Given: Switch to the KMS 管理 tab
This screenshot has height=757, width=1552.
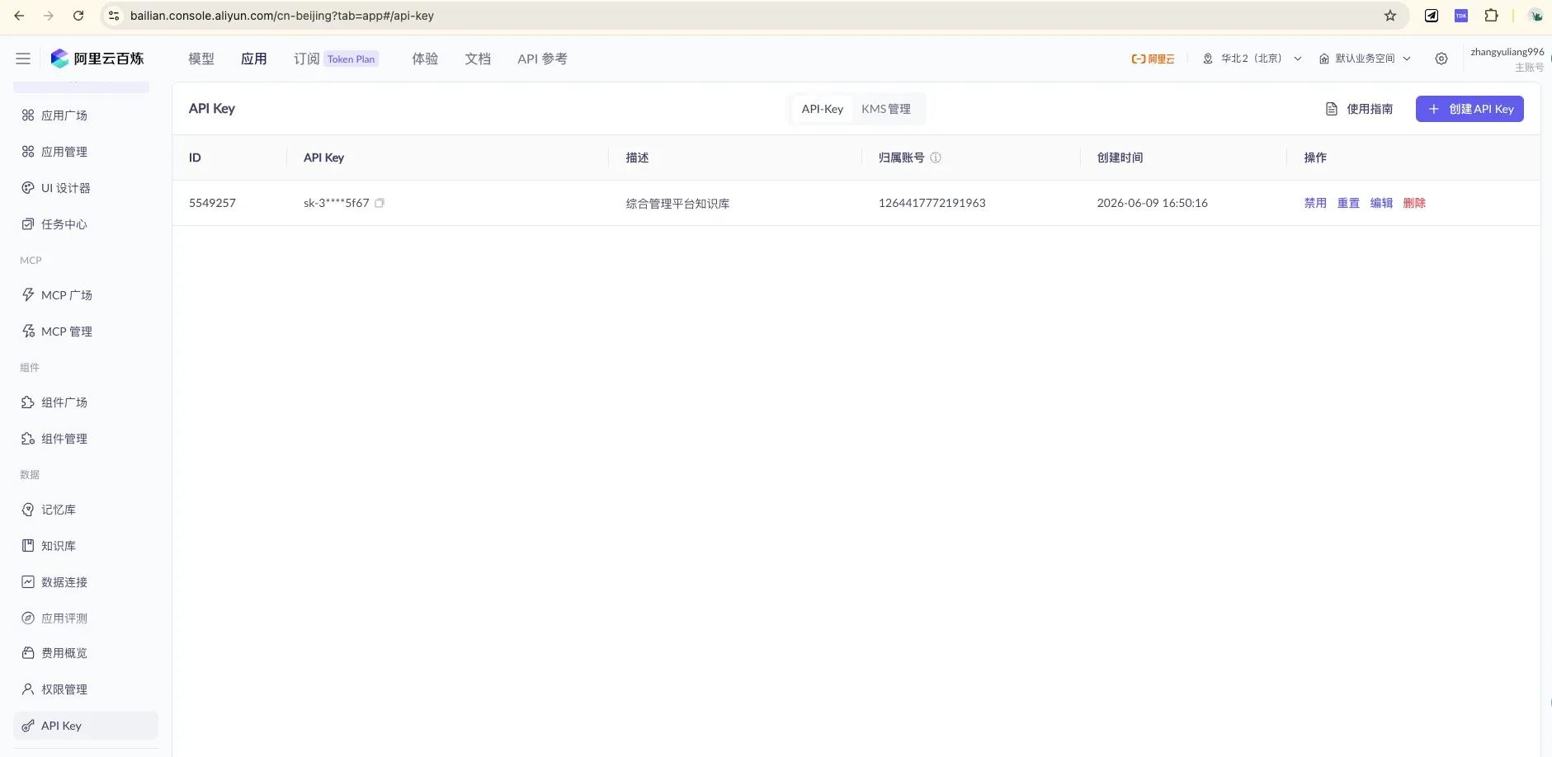Looking at the screenshot, I should [x=886, y=109].
